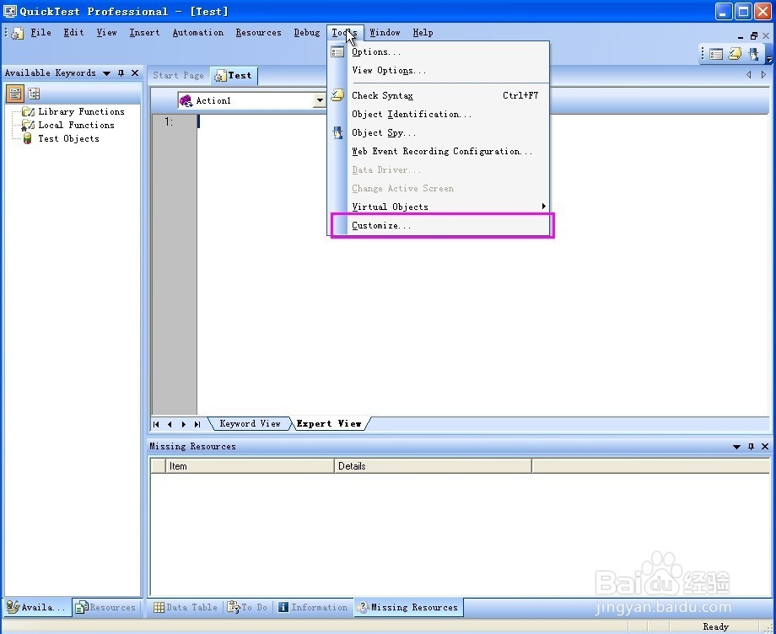776x634 pixels.
Task: Expand the Virtual Objects submenu
Action: click(x=439, y=207)
